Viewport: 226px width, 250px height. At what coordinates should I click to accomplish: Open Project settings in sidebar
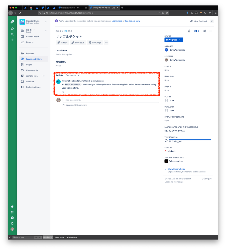tap(33, 87)
